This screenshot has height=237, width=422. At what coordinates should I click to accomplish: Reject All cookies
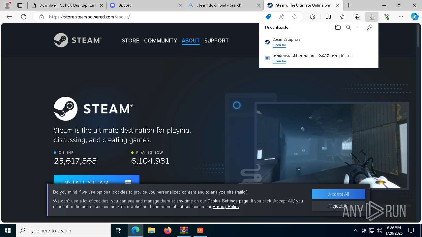(339, 206)
